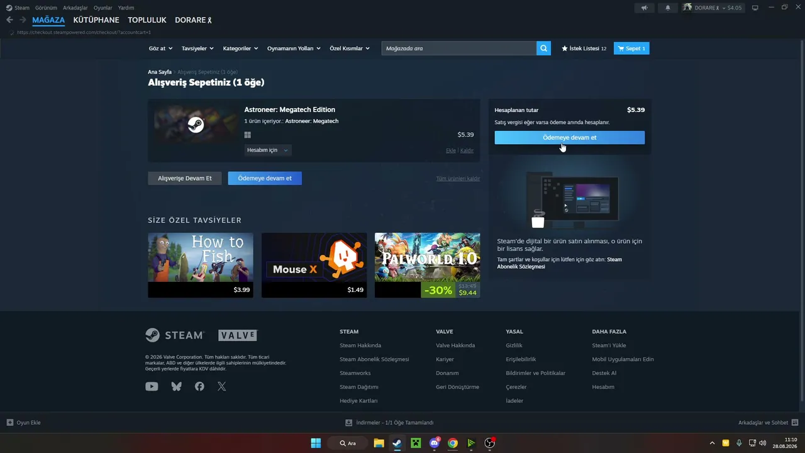Open the Destek AI footer link
805x453 pixels.
(604, 373)
